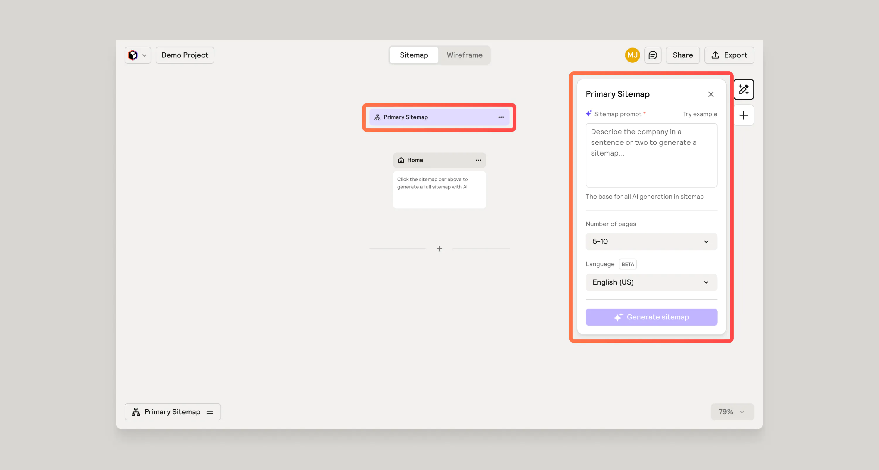Click the Share button
This screenshot has width=879, height=470.
point(682,55)
